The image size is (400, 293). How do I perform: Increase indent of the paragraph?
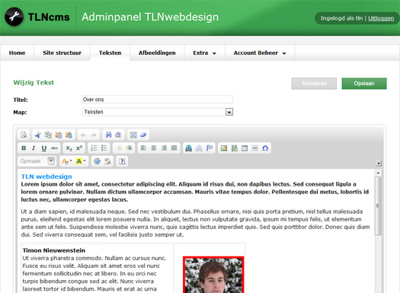point(129,148)
